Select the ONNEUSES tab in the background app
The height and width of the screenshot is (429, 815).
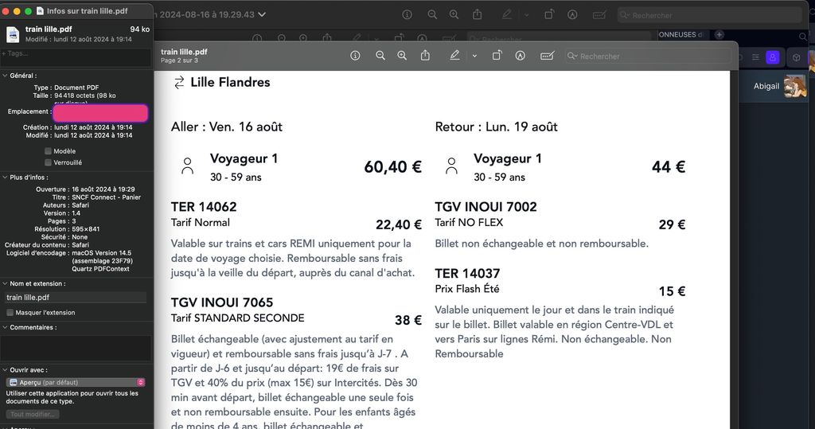click(x=681, y=35)
